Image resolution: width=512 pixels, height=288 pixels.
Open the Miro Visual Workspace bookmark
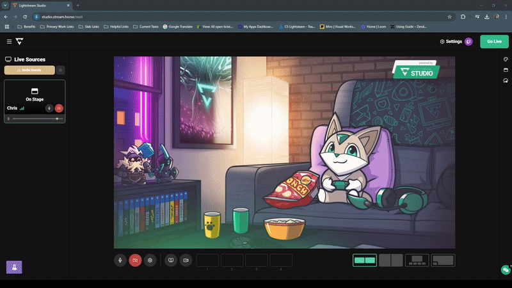tap(338, 27)
